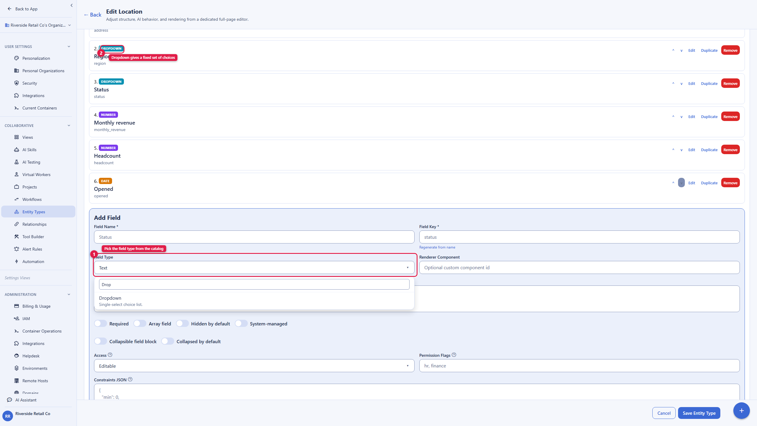Select the Dropdown option in the list
Image resolution: width=757 pixels, height=426 pixels.
254,301
